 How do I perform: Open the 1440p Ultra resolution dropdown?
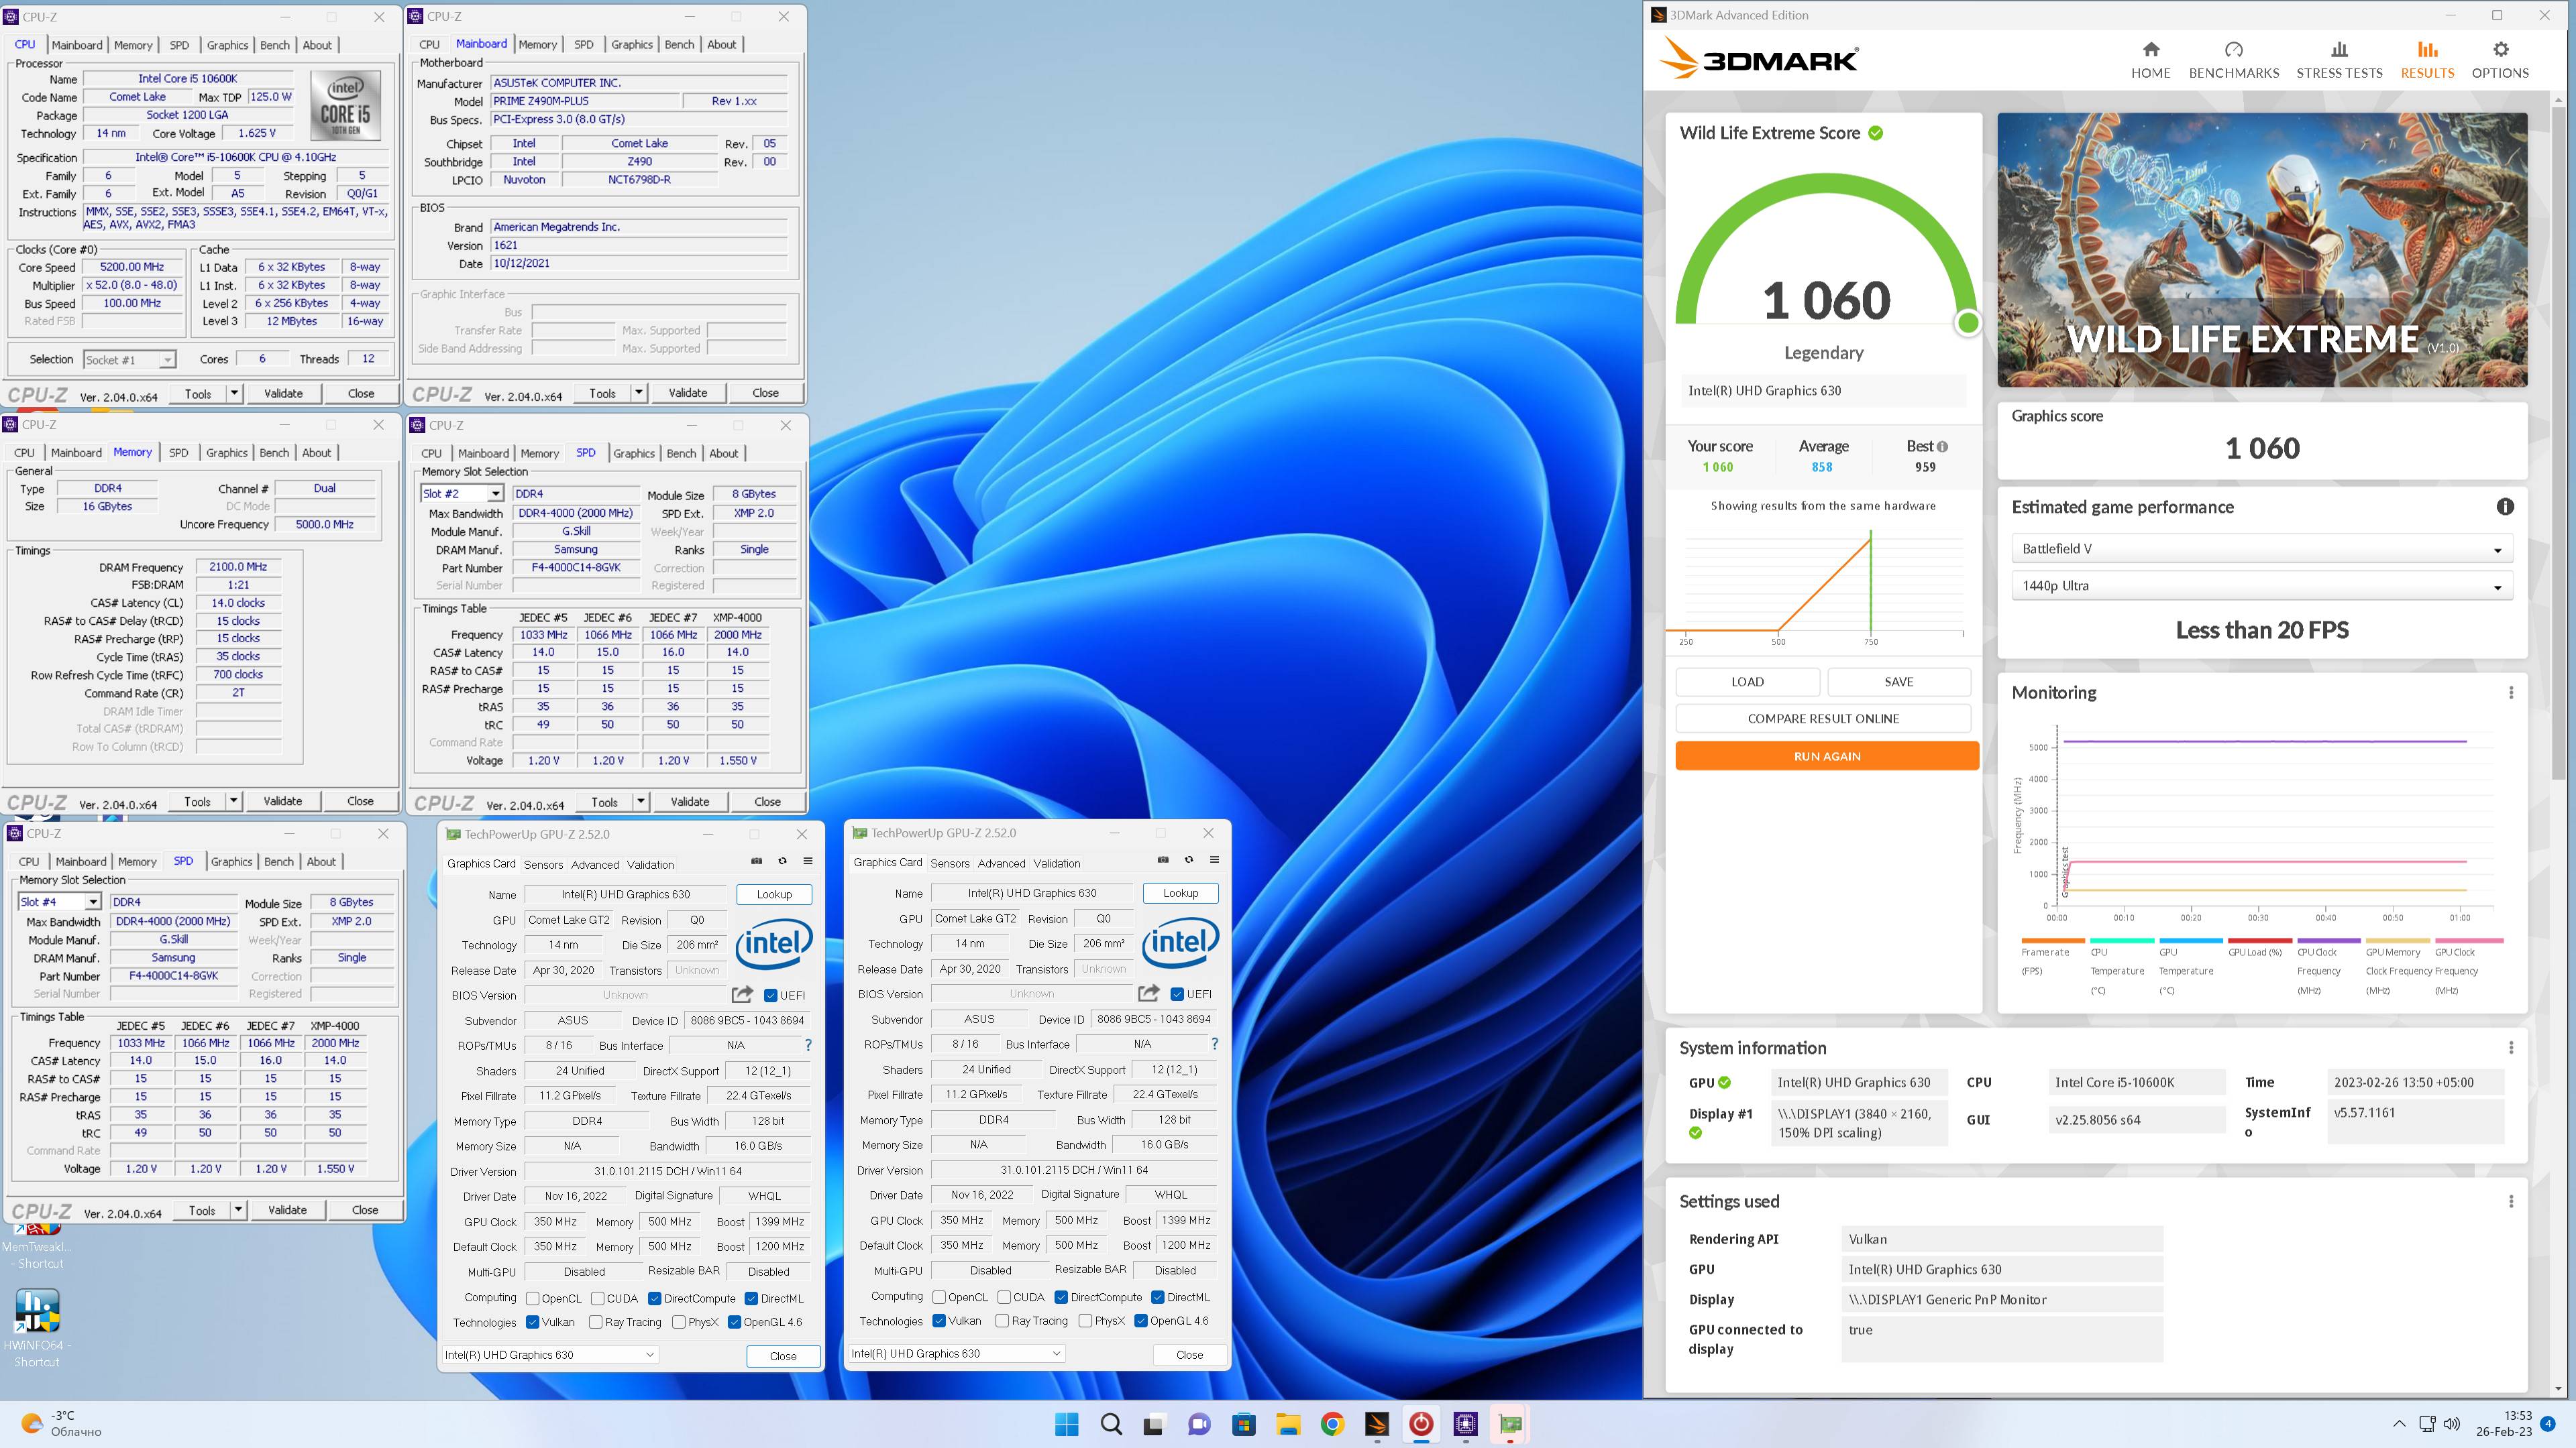tap(2261, 586)
